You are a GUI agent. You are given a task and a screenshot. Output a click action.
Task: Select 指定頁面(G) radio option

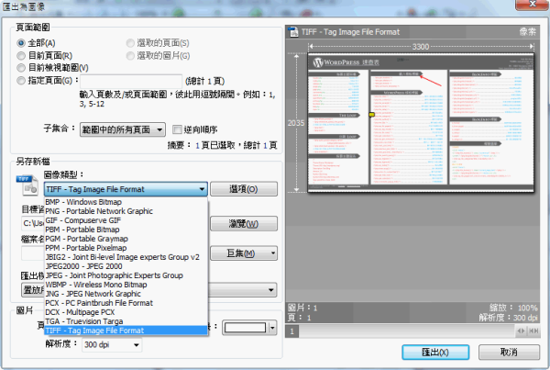tap(21, 81)
